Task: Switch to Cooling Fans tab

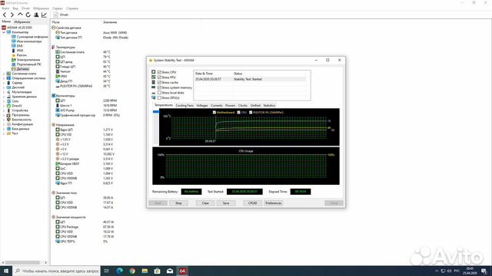Action: pos(184,106)
